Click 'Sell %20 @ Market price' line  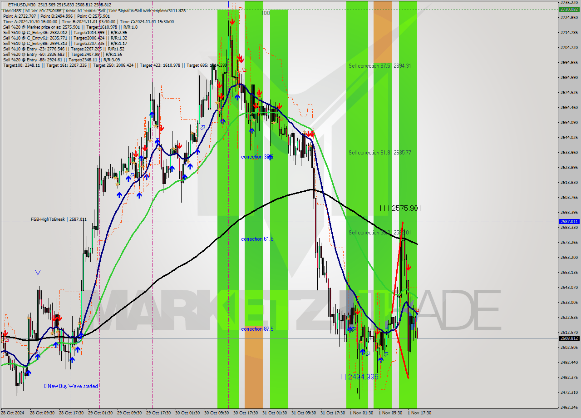(x=70, y=27)
